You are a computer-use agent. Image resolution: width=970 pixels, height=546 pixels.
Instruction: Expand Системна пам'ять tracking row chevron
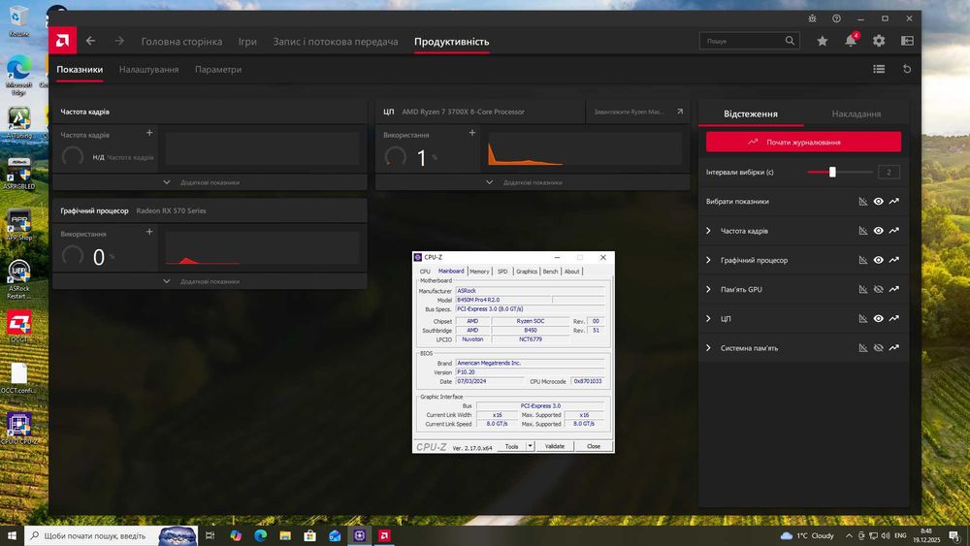point(709,348)
